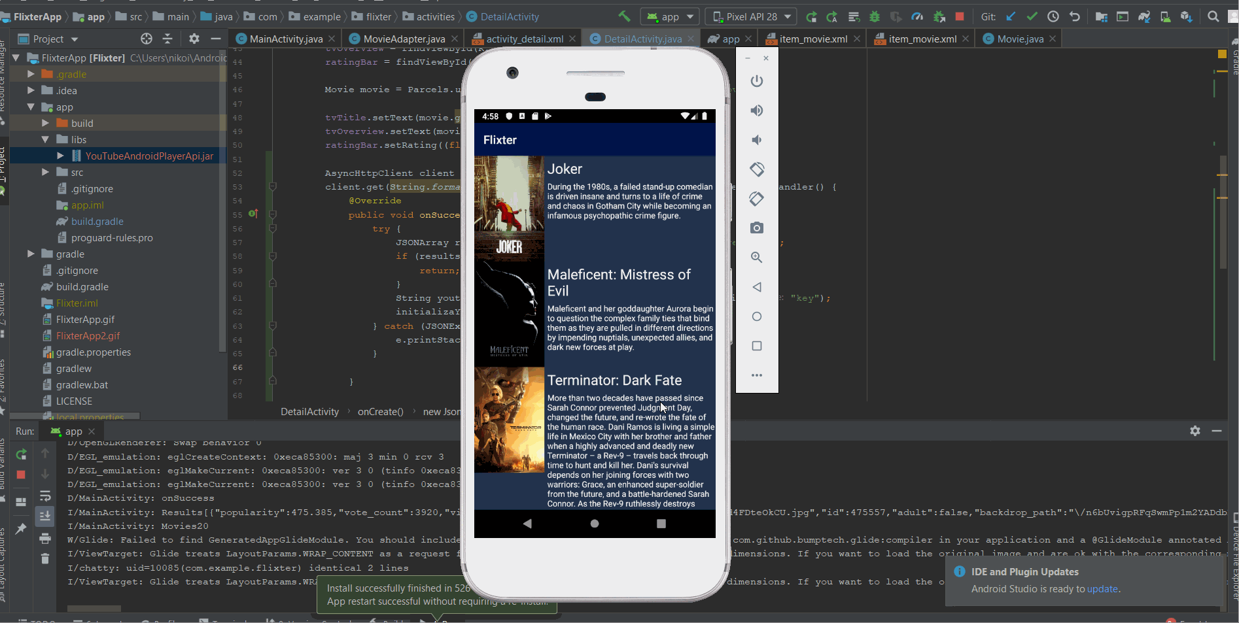Collapse the libs folder
Screen dimensions: 1239x623
(45, 139)
